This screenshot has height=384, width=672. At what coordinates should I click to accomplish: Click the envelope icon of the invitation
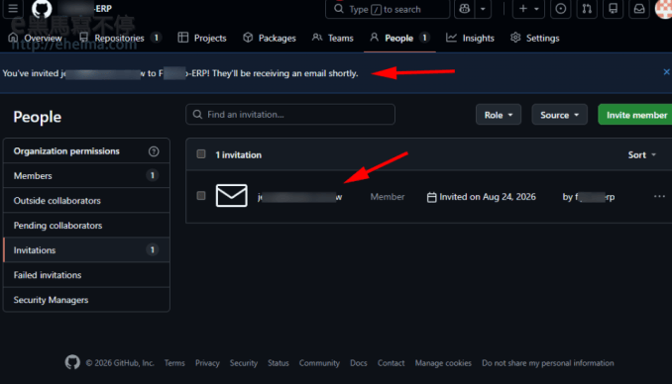tap(231, 196)
